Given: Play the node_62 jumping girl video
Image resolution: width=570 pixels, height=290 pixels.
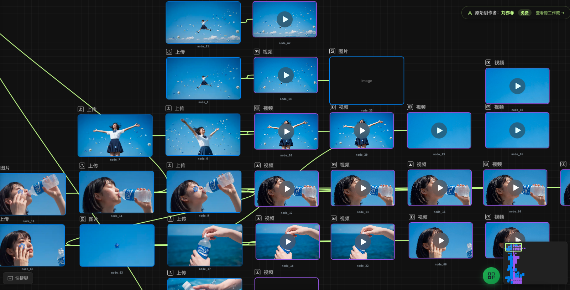Looking at the screenshot, I should coord(285,19).
